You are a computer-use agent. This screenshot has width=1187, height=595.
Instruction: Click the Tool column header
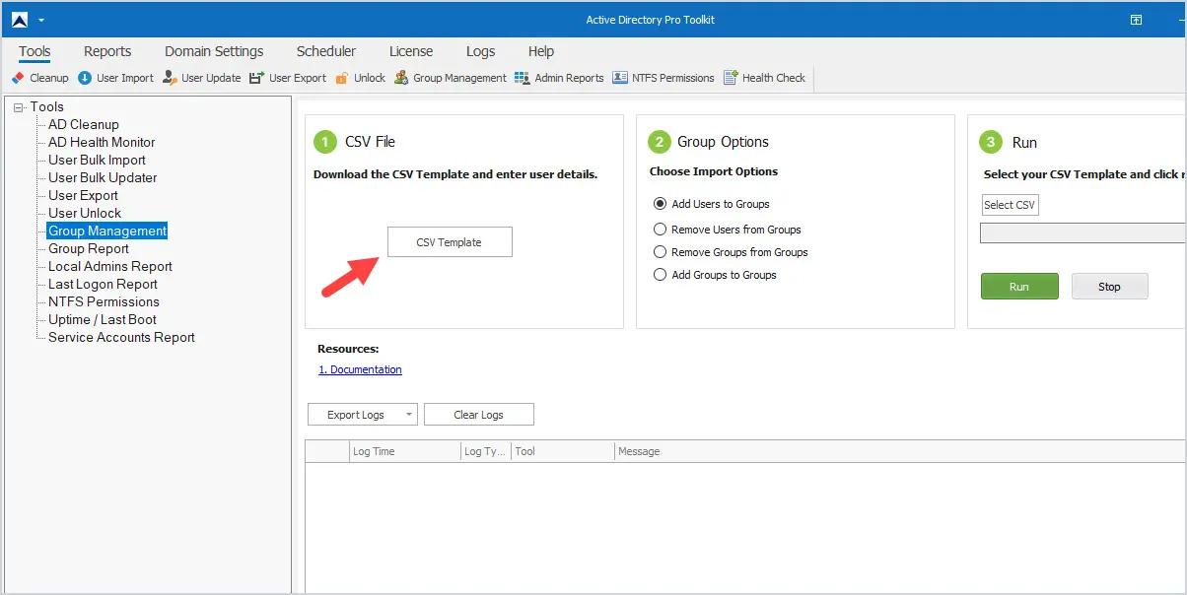(x=562, y=451)
